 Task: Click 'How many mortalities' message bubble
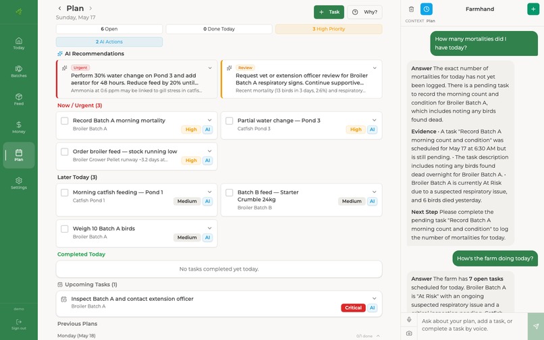pos(484,43)
